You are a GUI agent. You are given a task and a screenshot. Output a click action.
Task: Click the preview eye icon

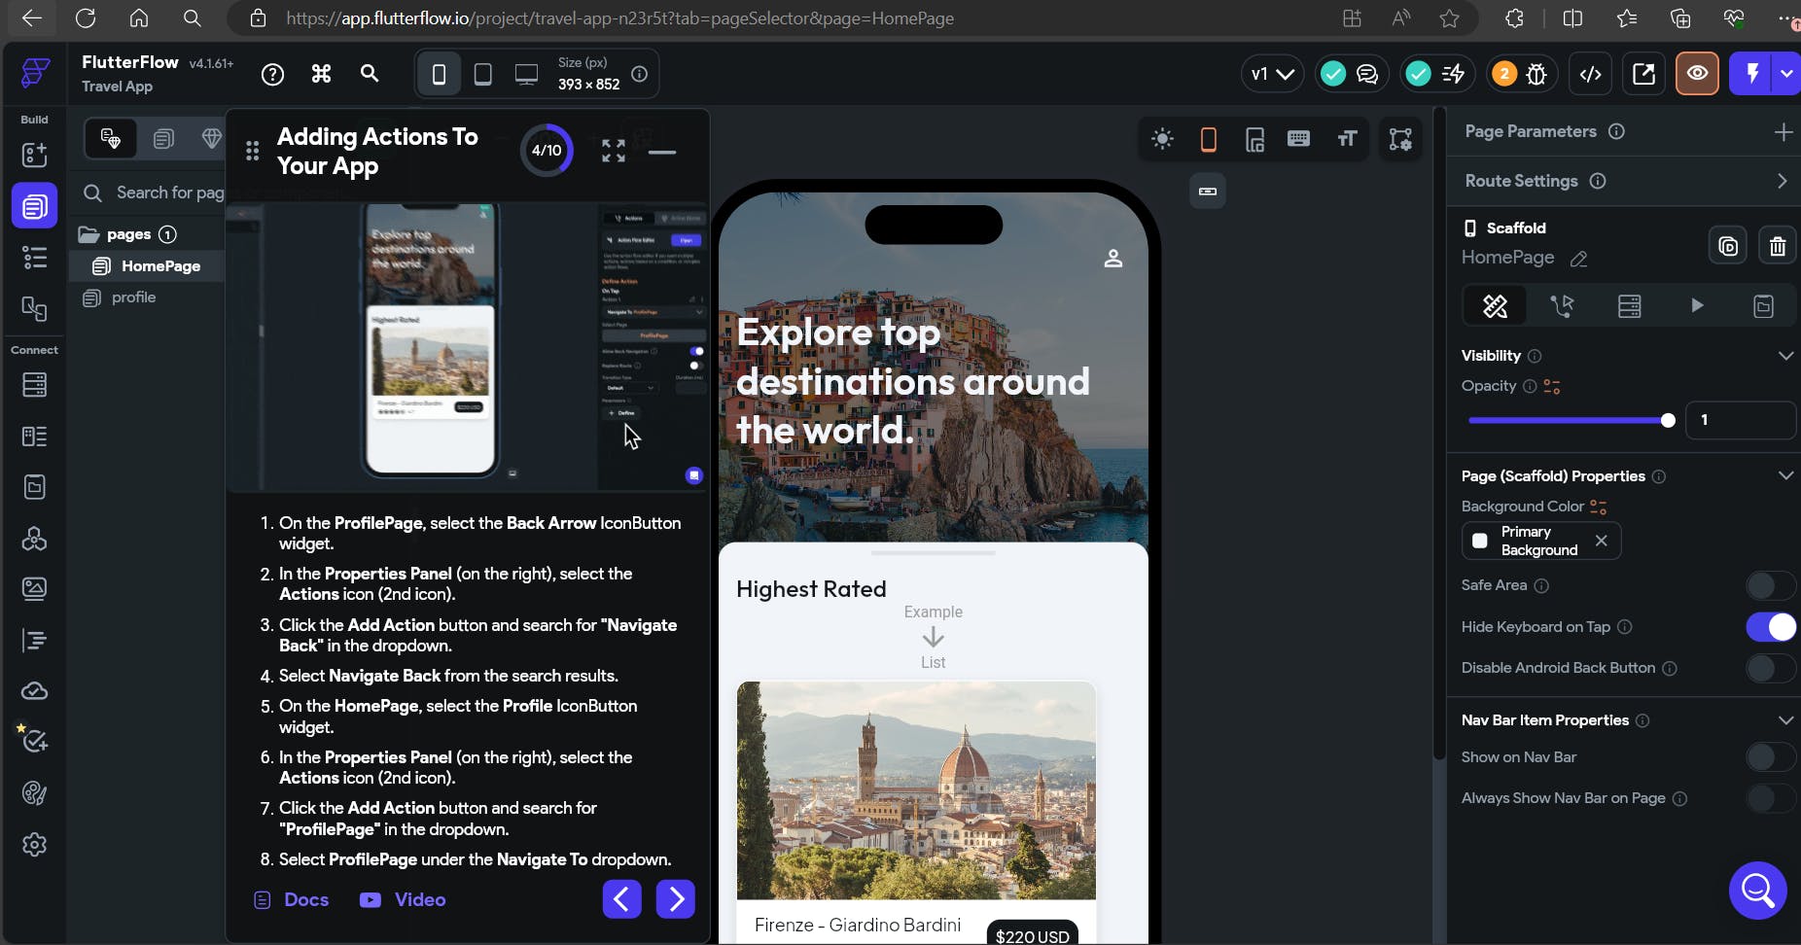(x=1697, y=74)
